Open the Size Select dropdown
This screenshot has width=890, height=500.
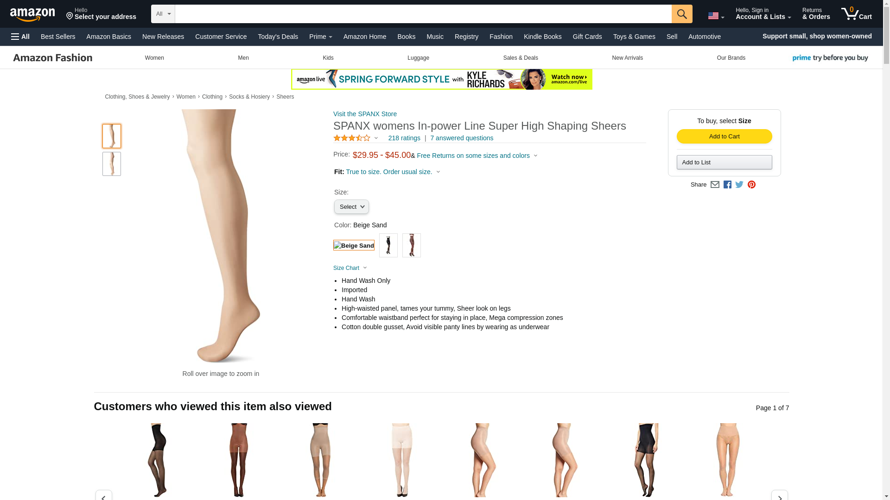[x=351, y=207]
